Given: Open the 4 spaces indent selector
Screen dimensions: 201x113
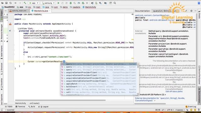Looking at the screenshot, I should pyautogui.click(x=180, y=110).
